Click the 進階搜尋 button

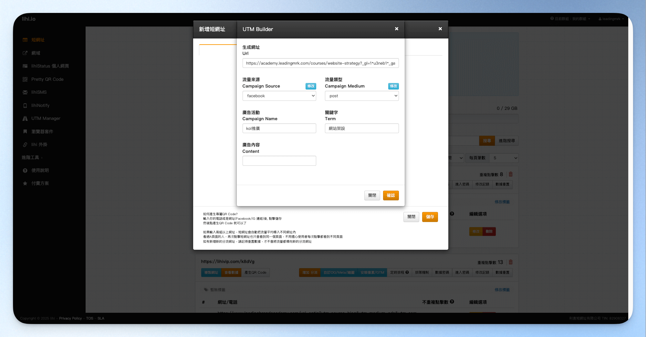coord(507,141)
